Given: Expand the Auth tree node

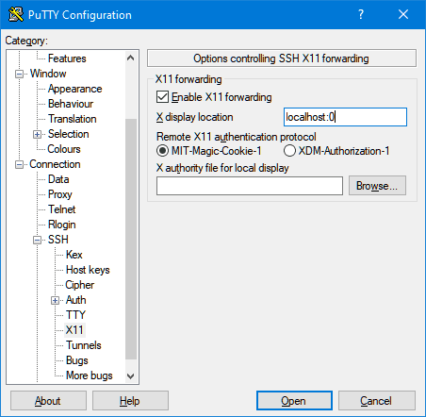Looking at the screenshot, I should (55, 301).
